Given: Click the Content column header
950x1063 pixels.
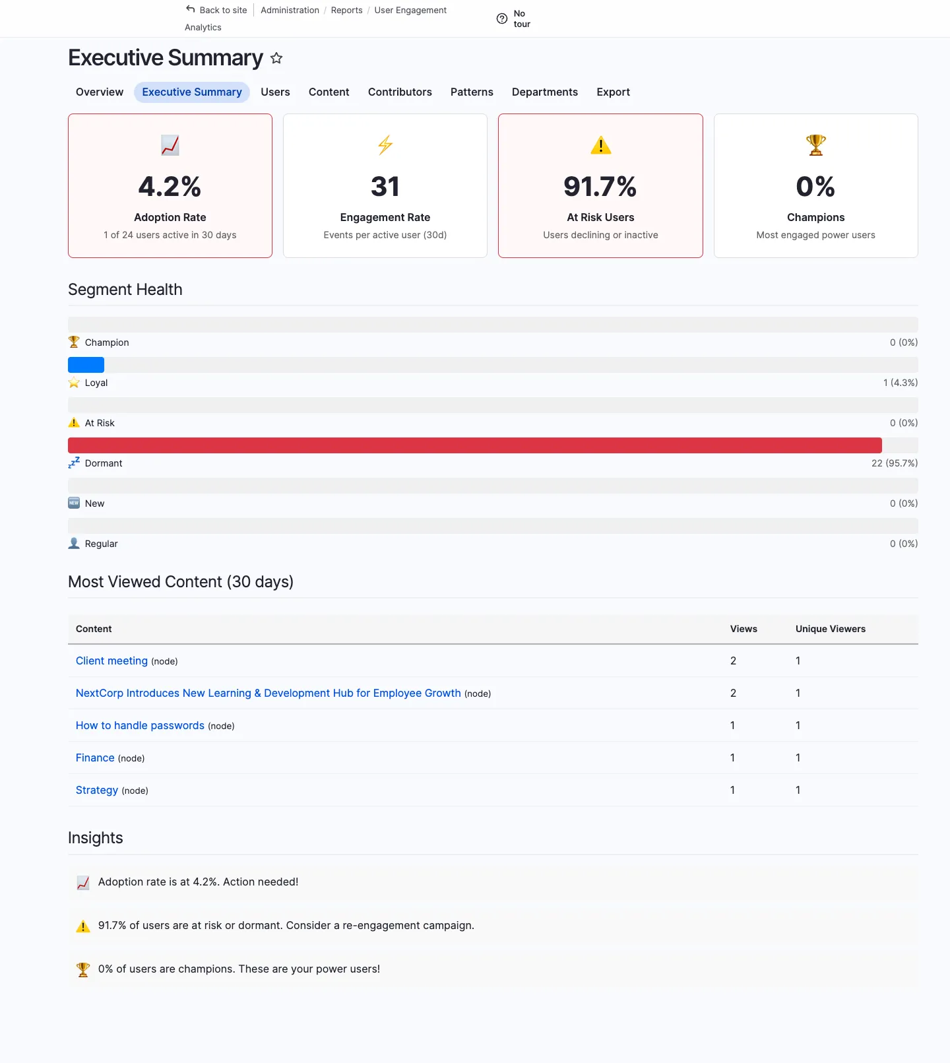Looking at the screenshot, I should coord(94,629).
